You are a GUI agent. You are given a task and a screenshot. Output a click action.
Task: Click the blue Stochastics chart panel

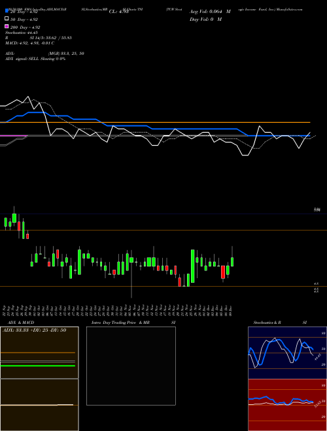point(287,353)
